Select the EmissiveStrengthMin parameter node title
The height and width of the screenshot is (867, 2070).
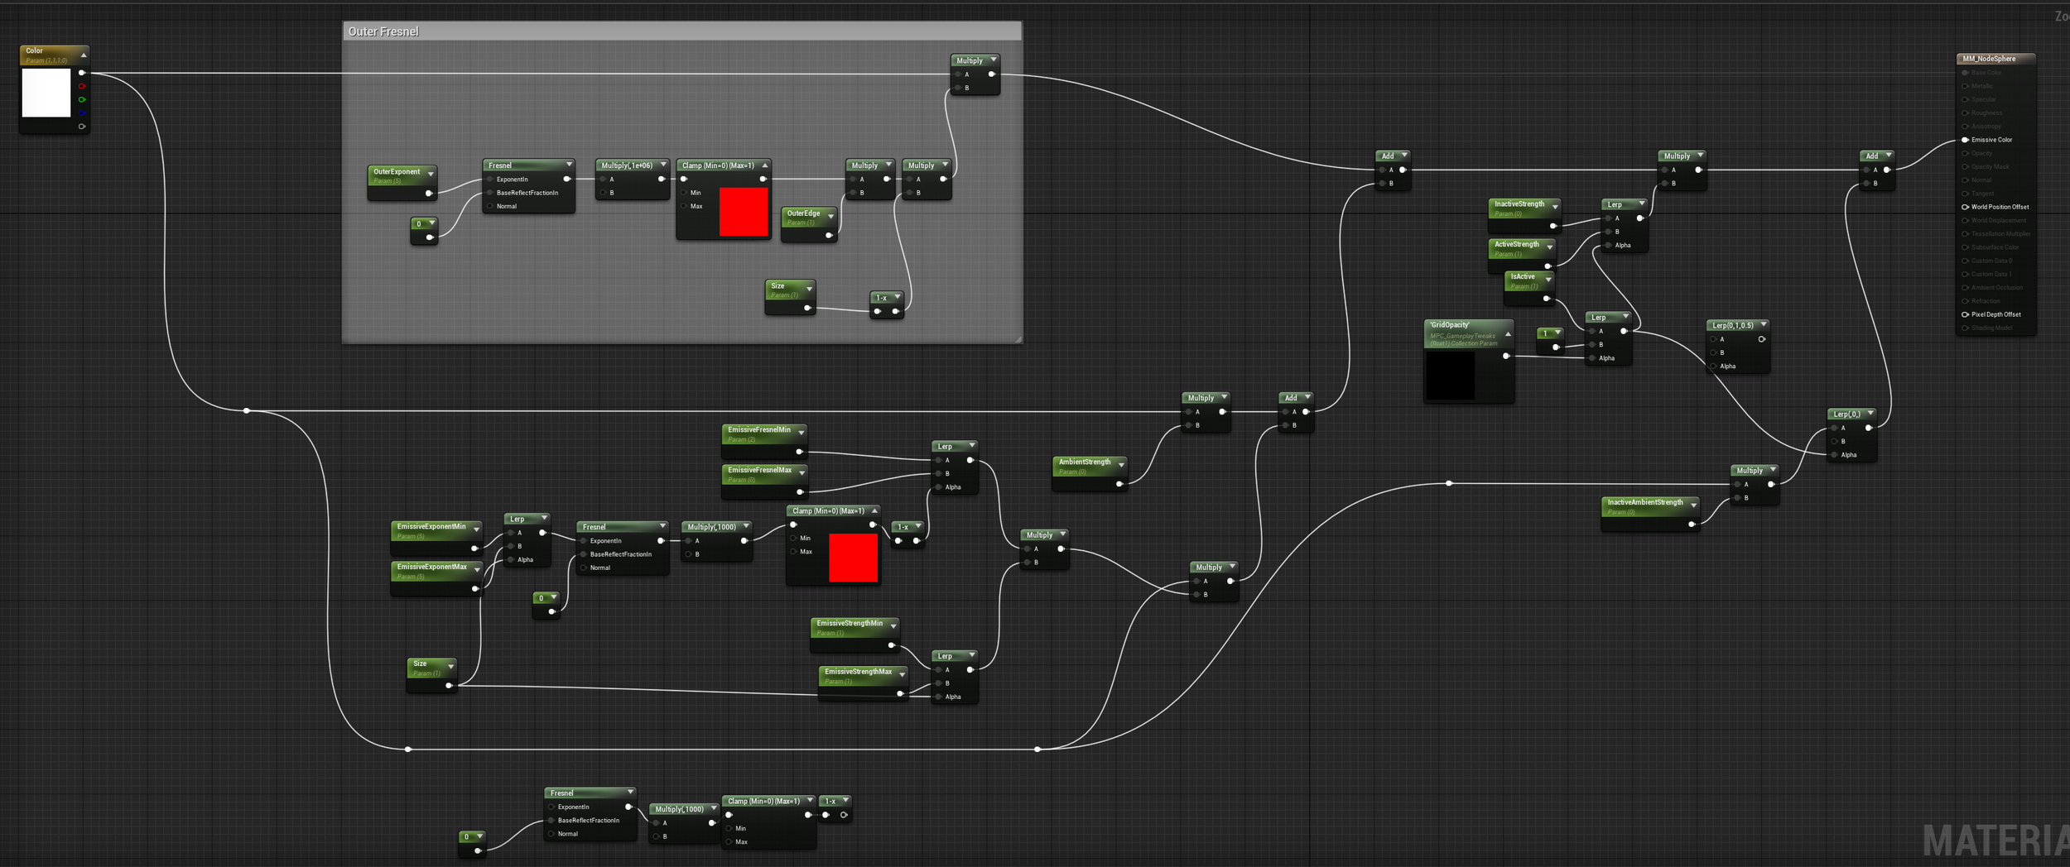pyautogui.click(x=849, y=623)
